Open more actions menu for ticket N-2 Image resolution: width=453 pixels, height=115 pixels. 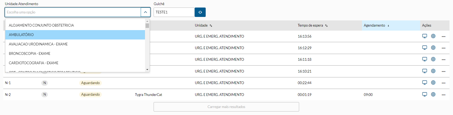tap(443, 95)
